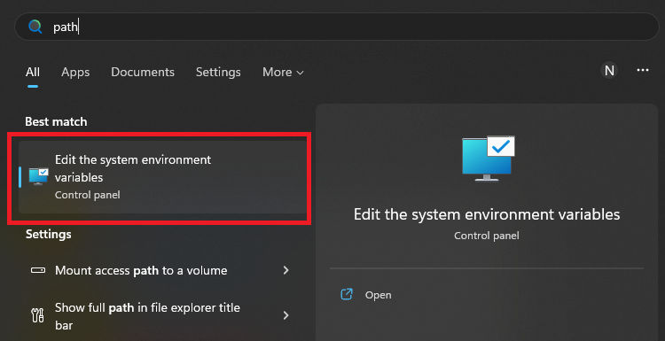Click the environment variables monitor icon in Best match
The image size is (665, 341).
coord(38,176)
